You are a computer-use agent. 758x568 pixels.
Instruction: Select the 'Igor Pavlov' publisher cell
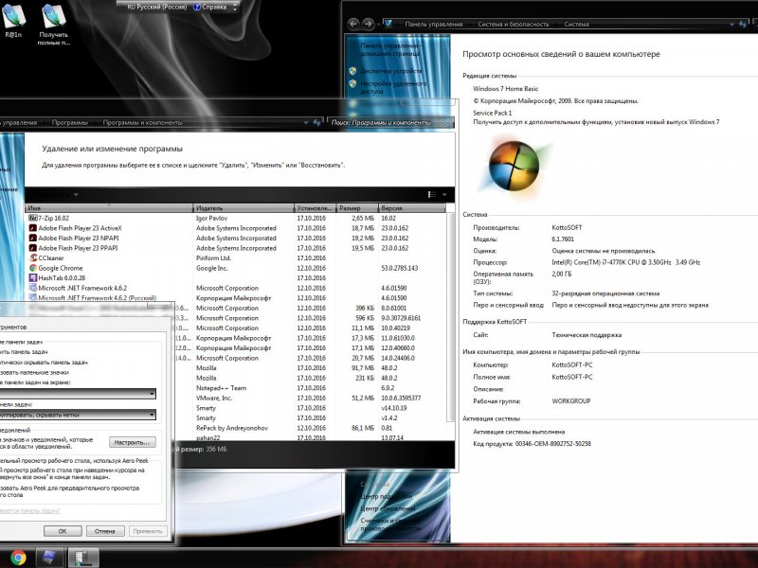click(x=211, y=219)
